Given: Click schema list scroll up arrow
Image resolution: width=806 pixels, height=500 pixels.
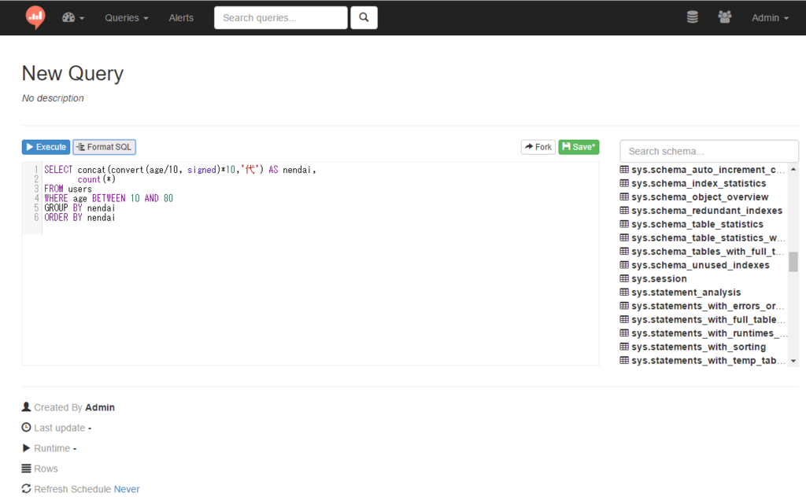Looking at the screenshot, I should tap(793, 169).
